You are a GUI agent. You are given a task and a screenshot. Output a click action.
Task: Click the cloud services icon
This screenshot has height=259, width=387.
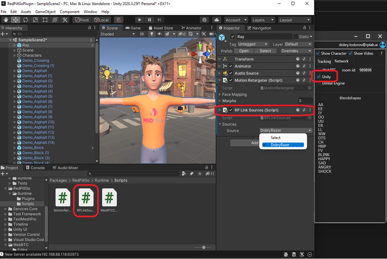point(216,20)
